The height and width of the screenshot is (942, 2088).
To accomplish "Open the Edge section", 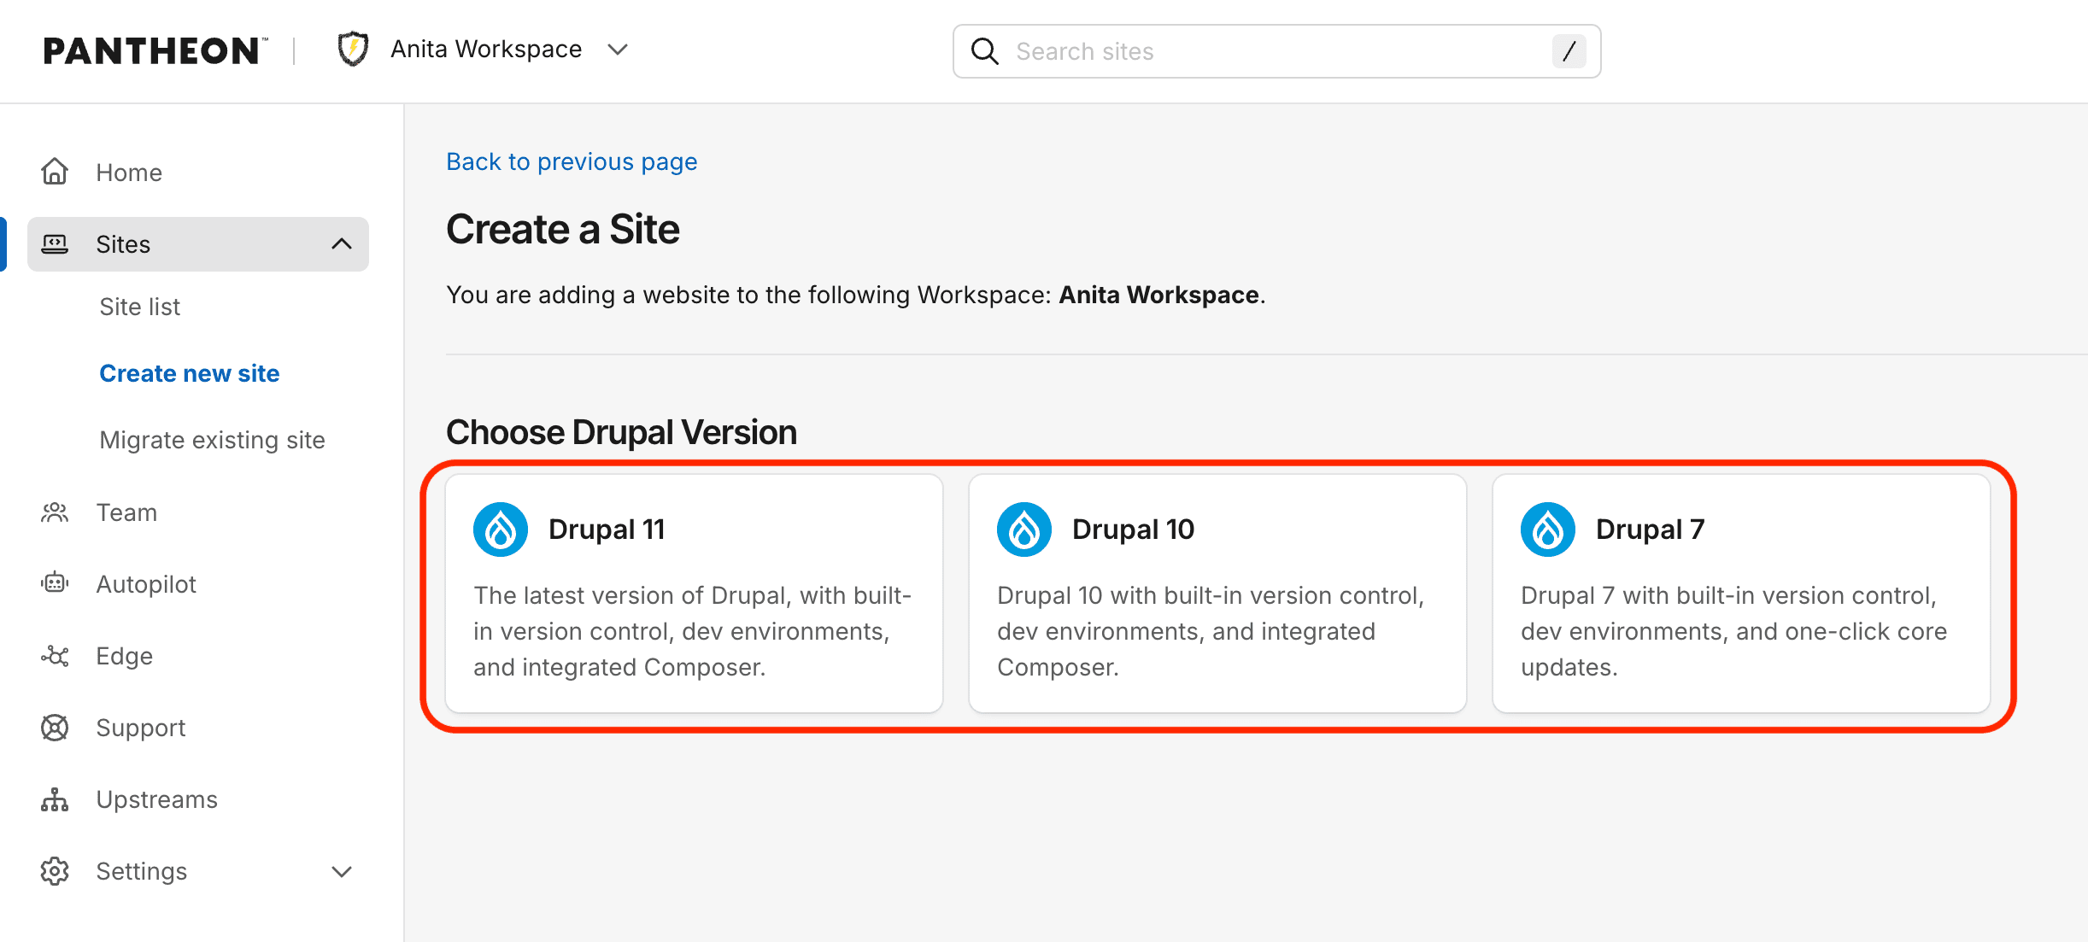I will point(125,656).
